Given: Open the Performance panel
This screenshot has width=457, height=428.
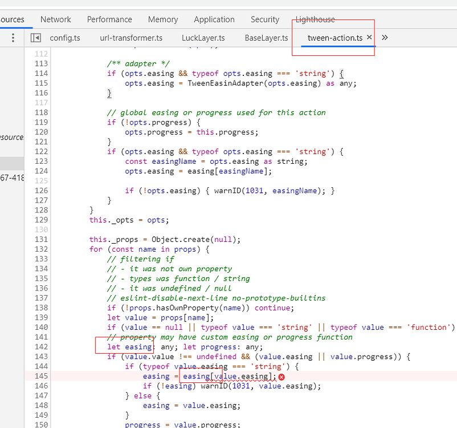Looking at the screenshot, I should click(x=109, y=19).
